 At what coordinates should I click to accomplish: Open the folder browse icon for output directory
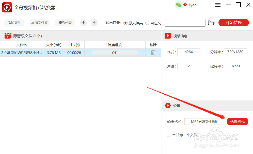click(x=212, y=23)
